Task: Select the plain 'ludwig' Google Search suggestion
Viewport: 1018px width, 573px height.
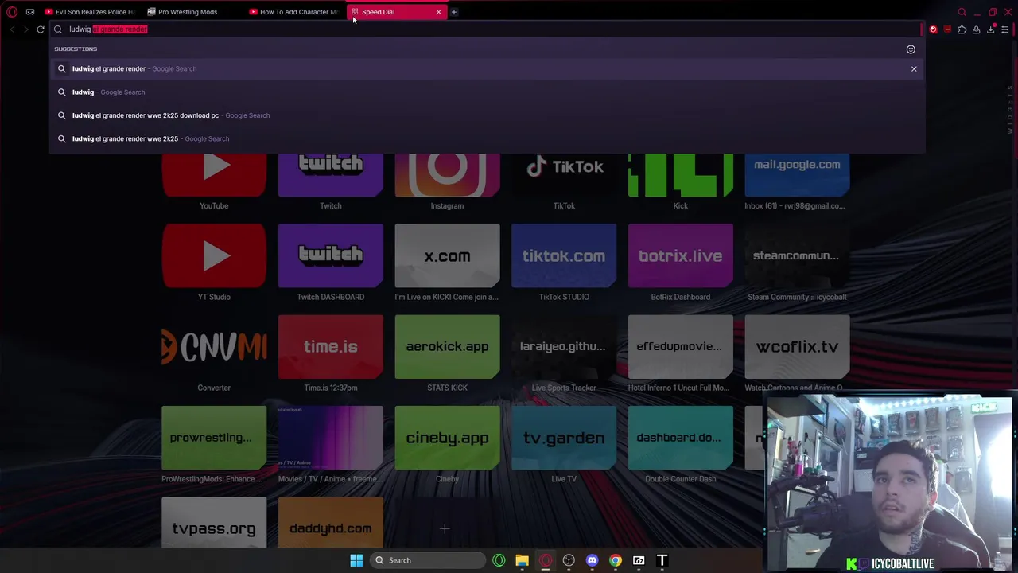Action: point(486,92)
